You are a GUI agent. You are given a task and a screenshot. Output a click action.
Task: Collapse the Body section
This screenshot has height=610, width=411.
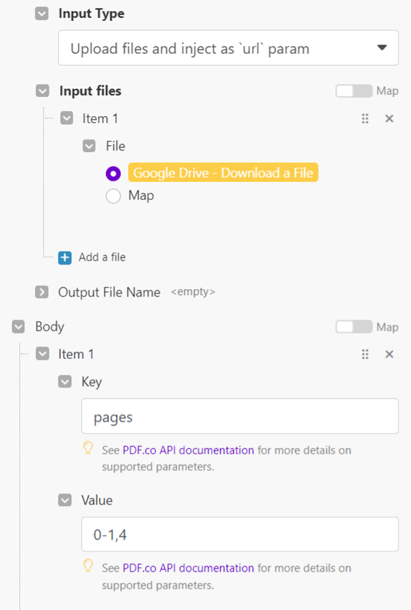[18, 327]
